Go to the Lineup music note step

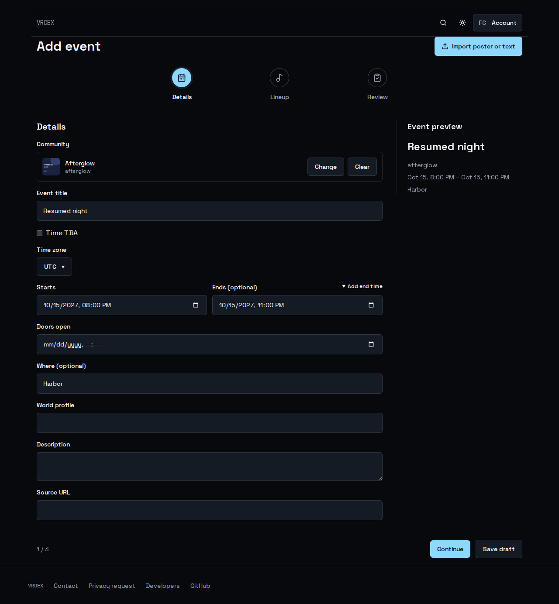coord(279,78)
